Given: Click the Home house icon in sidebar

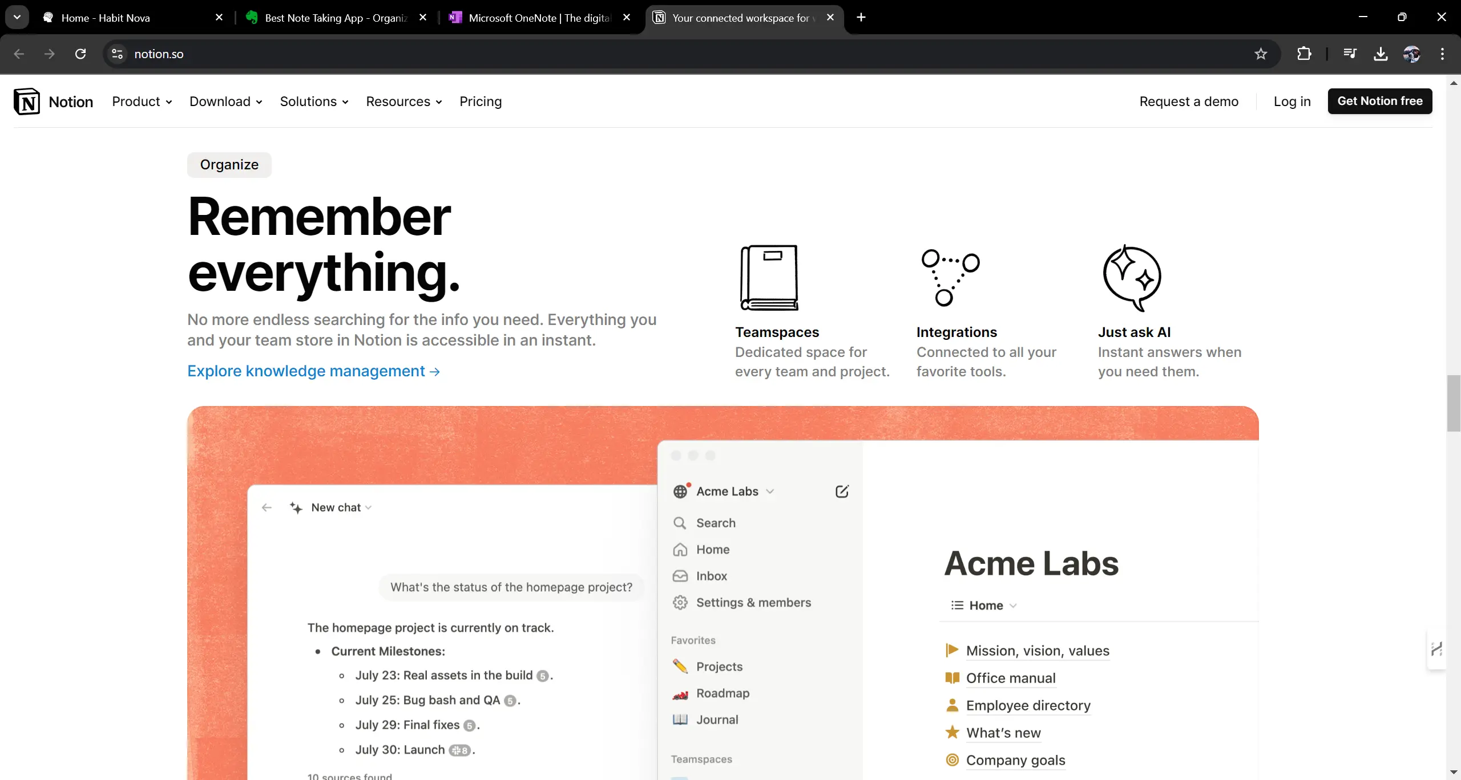Looking at the screenshot, I should point(680,550).
